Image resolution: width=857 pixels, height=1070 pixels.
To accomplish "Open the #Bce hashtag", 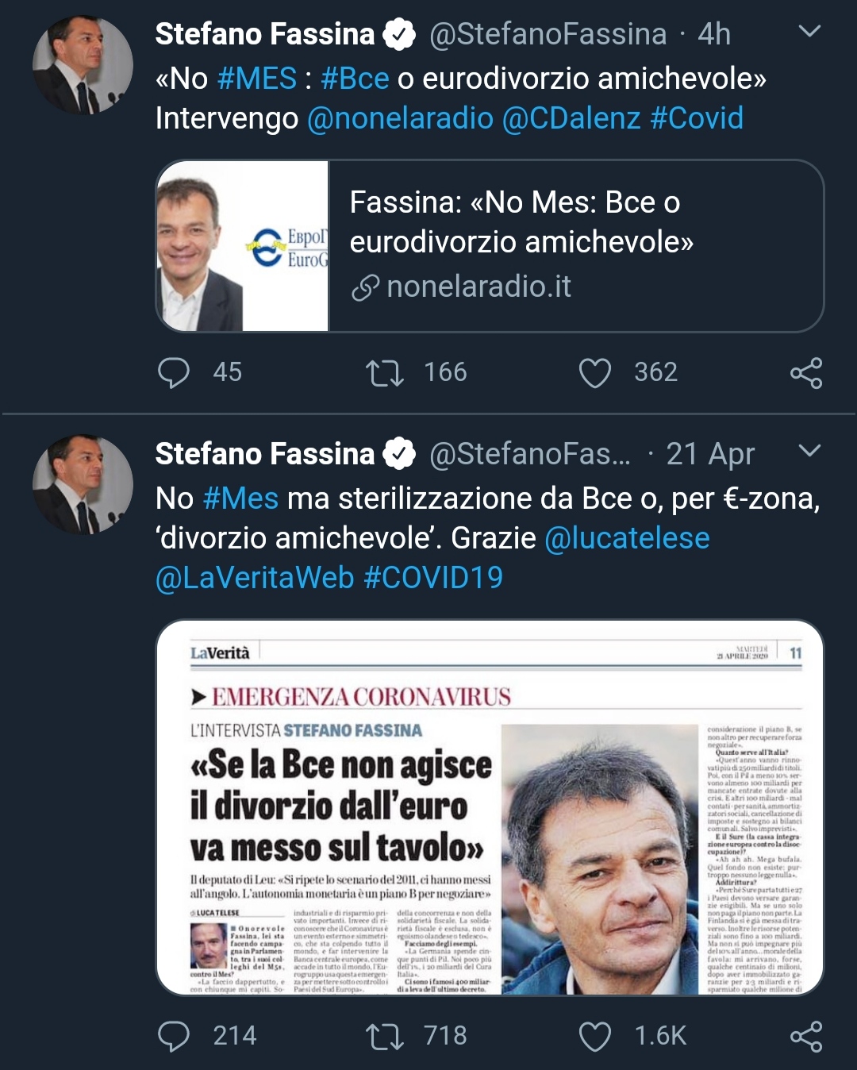I will point(355,79).
